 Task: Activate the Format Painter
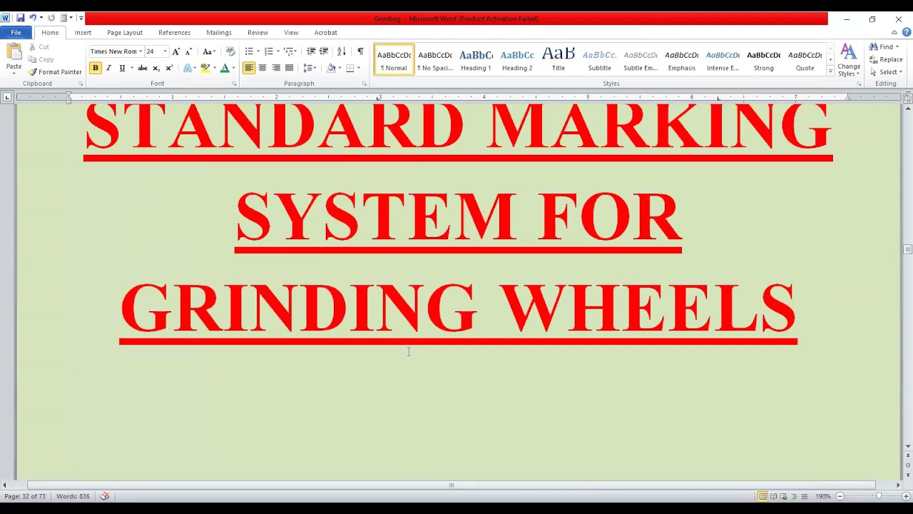tap(55, 72)
